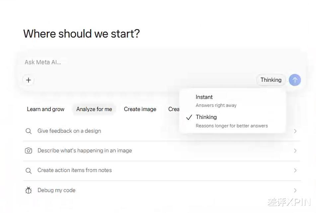The width and height of the screenshot is (316, 213).
Task: Expand chevron on Describe what's happening row
Action: (x=295, y=151)
